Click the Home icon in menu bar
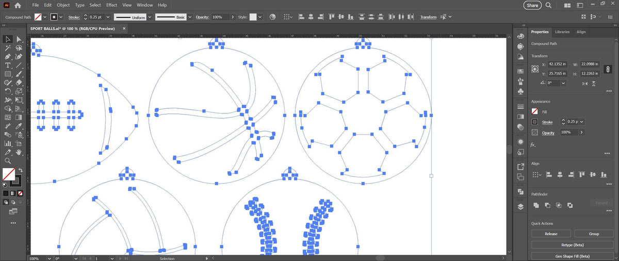 click(x=18, y=5)
